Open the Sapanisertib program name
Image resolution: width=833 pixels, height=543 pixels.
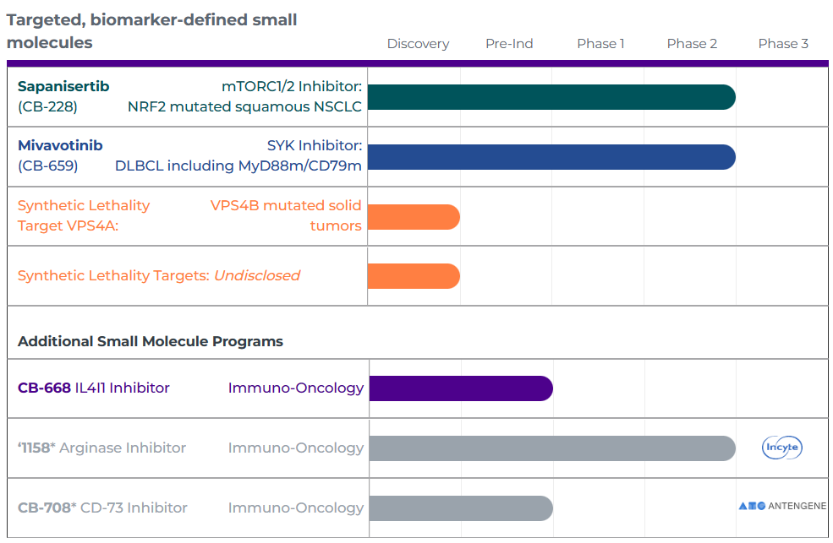click(63, 86)
